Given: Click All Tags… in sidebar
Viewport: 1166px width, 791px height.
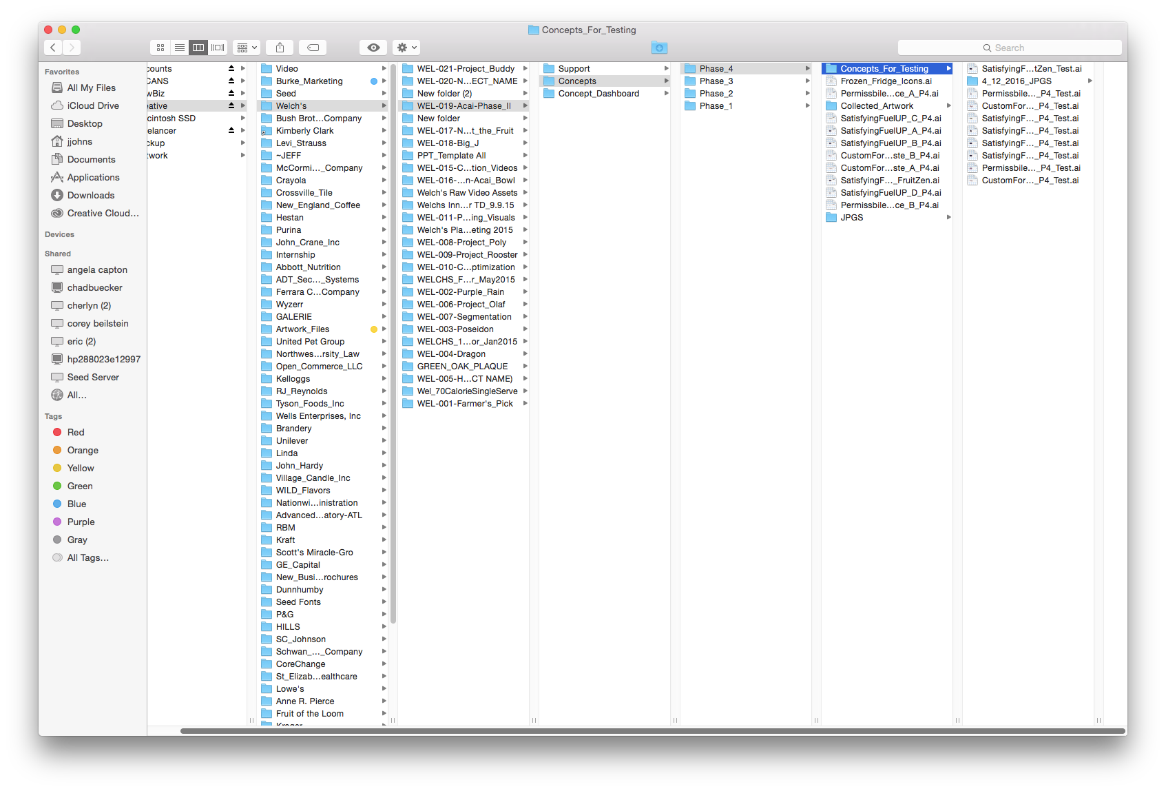Looking at the screenshot, I should [87, 558].
